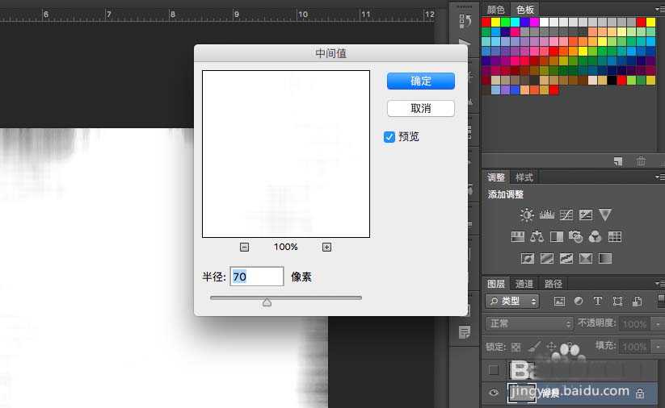The image size is (665, 408).
Task: Click the Color Balance scales icon
Action: pyautogui.click(x=537, y=237)
